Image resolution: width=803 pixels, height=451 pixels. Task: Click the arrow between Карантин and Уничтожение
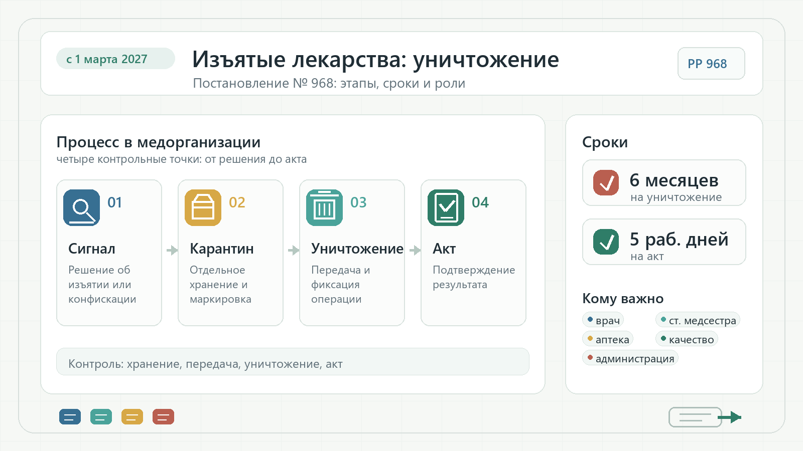point(294,250)
